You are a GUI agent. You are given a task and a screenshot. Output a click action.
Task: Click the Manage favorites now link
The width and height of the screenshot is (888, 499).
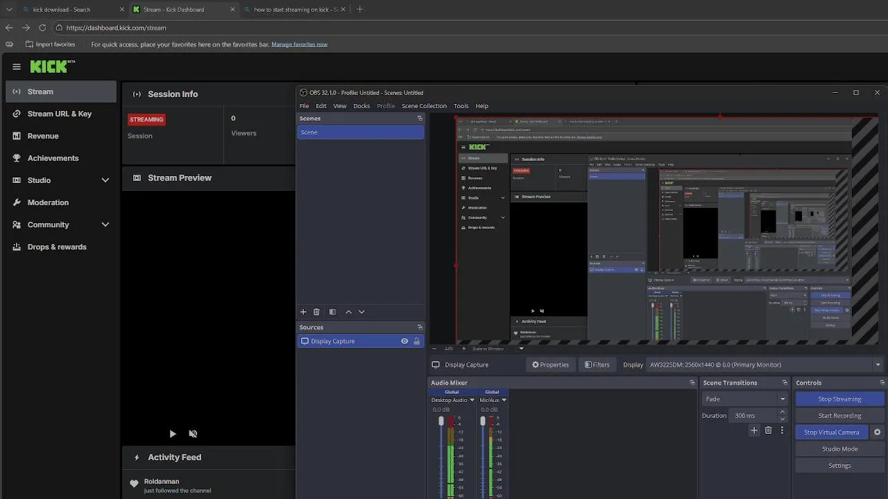click(299, 44)
